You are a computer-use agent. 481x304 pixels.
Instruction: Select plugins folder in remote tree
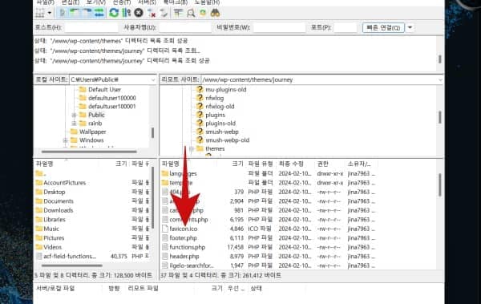tap(215, 115)
